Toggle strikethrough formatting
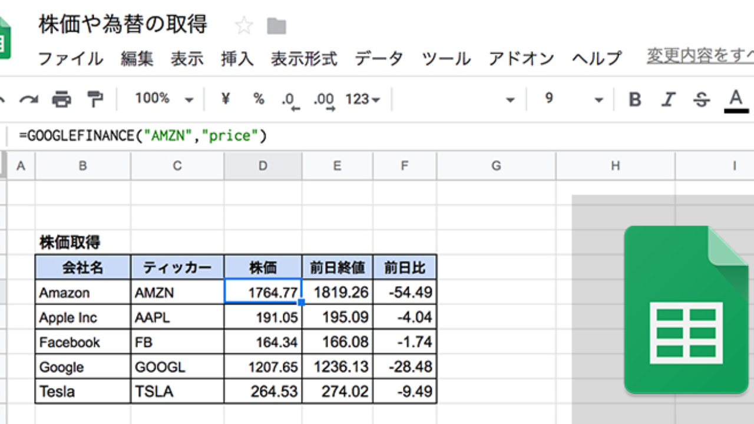The width and height of the screenshot is (754, 424). [701, 100]
